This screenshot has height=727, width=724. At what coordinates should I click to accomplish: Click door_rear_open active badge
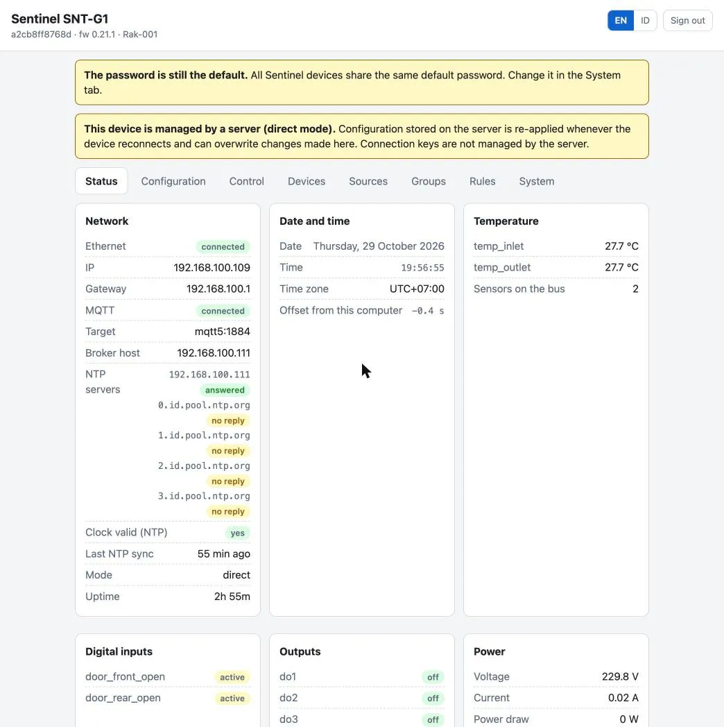click(232, 699)
